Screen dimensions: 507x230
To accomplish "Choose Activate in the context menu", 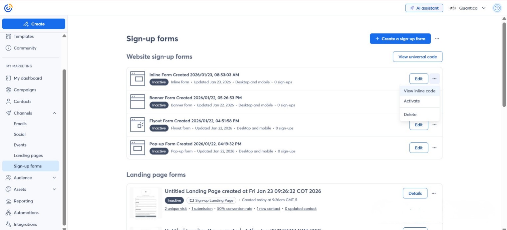I will pos(412,101).
